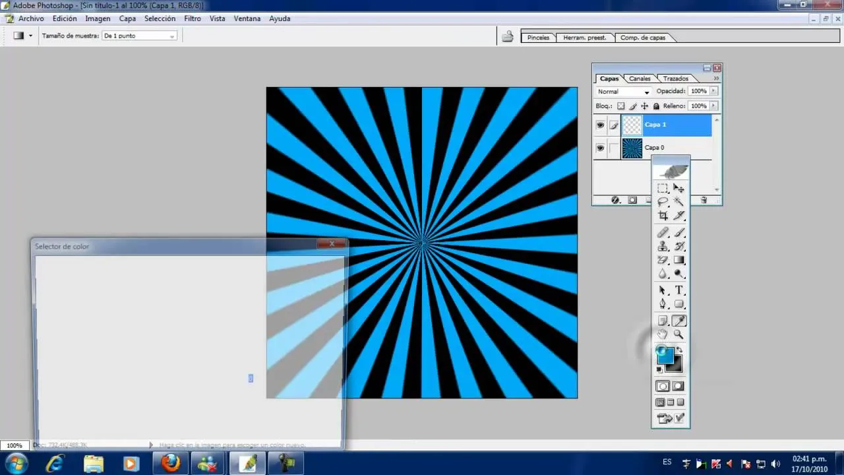Screen dimensions: 844x475
Task: Switch to Standard mode editing
Action: coord(663,386)
